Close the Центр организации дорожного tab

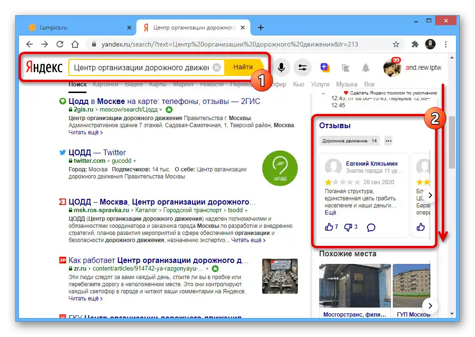coord(243,28)
